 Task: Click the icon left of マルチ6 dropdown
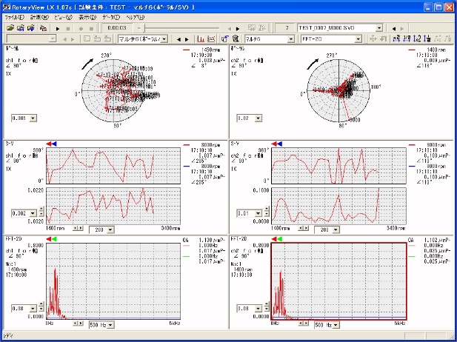pyautogui.click(x=236, y=38)
